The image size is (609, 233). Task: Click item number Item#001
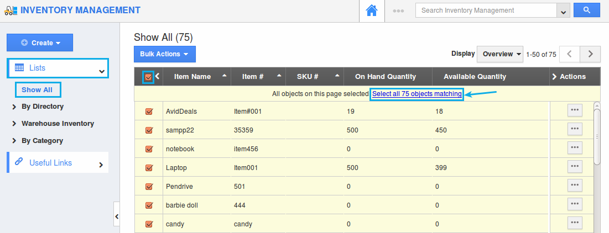click(248, 112)
